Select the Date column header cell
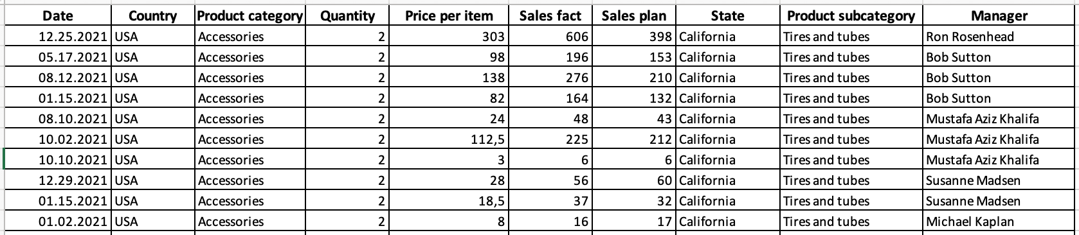Viewport: 1079px width, 235px height. [x=58, y=16]
